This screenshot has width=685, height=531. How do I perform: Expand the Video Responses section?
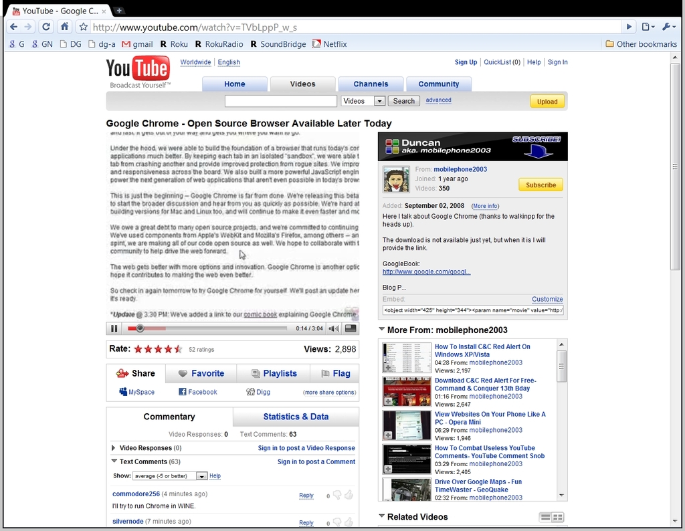click(x=114, y=447)
